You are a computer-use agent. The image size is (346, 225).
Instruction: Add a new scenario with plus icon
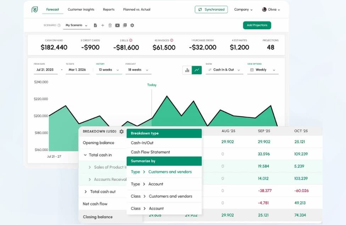click(102, 25)
